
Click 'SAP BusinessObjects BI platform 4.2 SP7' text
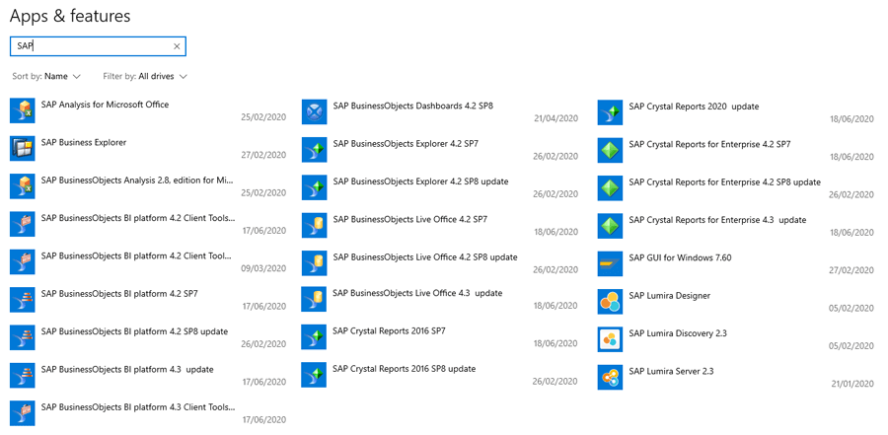[119, 293]
